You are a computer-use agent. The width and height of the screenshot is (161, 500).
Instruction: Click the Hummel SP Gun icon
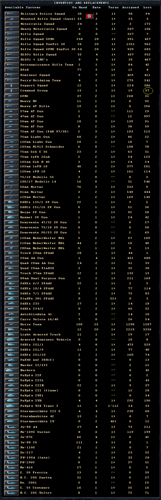point(12,217)
